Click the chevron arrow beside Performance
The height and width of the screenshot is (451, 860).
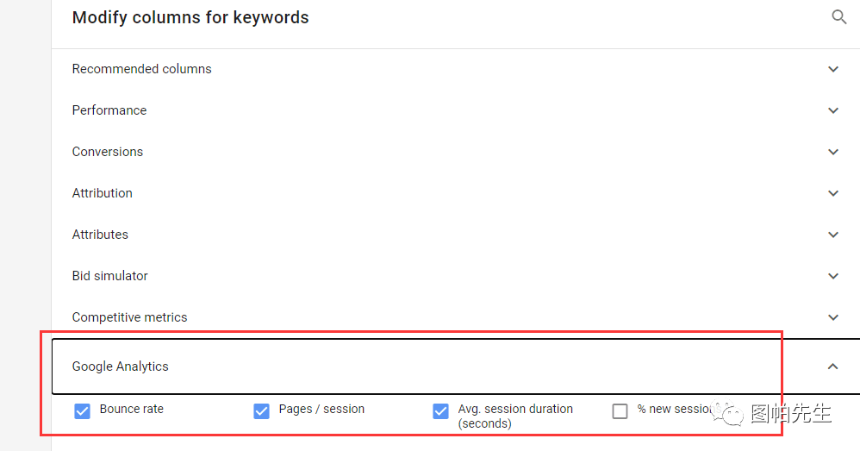(833, 110)
